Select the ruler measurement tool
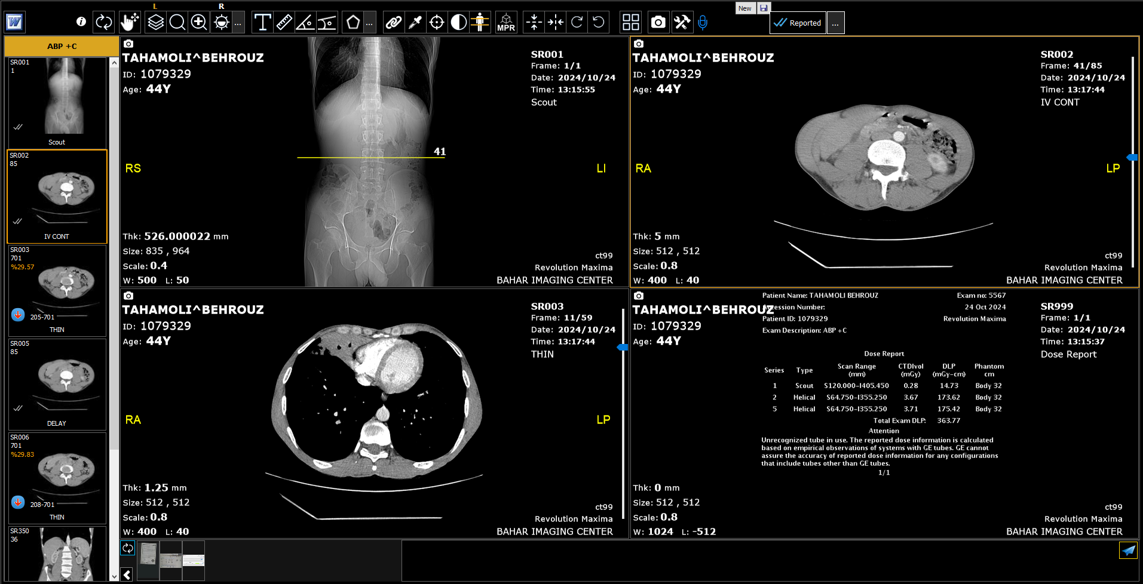 pos(284,23)
